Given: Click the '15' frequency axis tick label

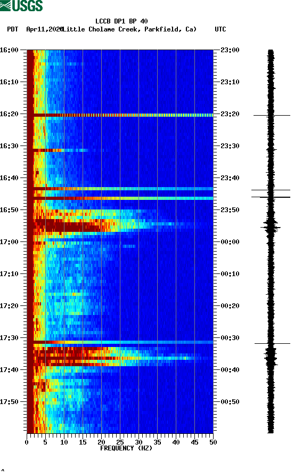Looking at the screenshot, I should click(x=83, y=442).
